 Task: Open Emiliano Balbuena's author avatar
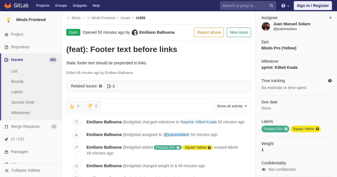click(135, 33)
